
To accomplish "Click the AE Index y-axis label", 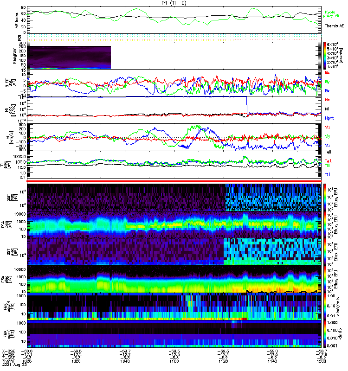I will click(x=17, y=20).
